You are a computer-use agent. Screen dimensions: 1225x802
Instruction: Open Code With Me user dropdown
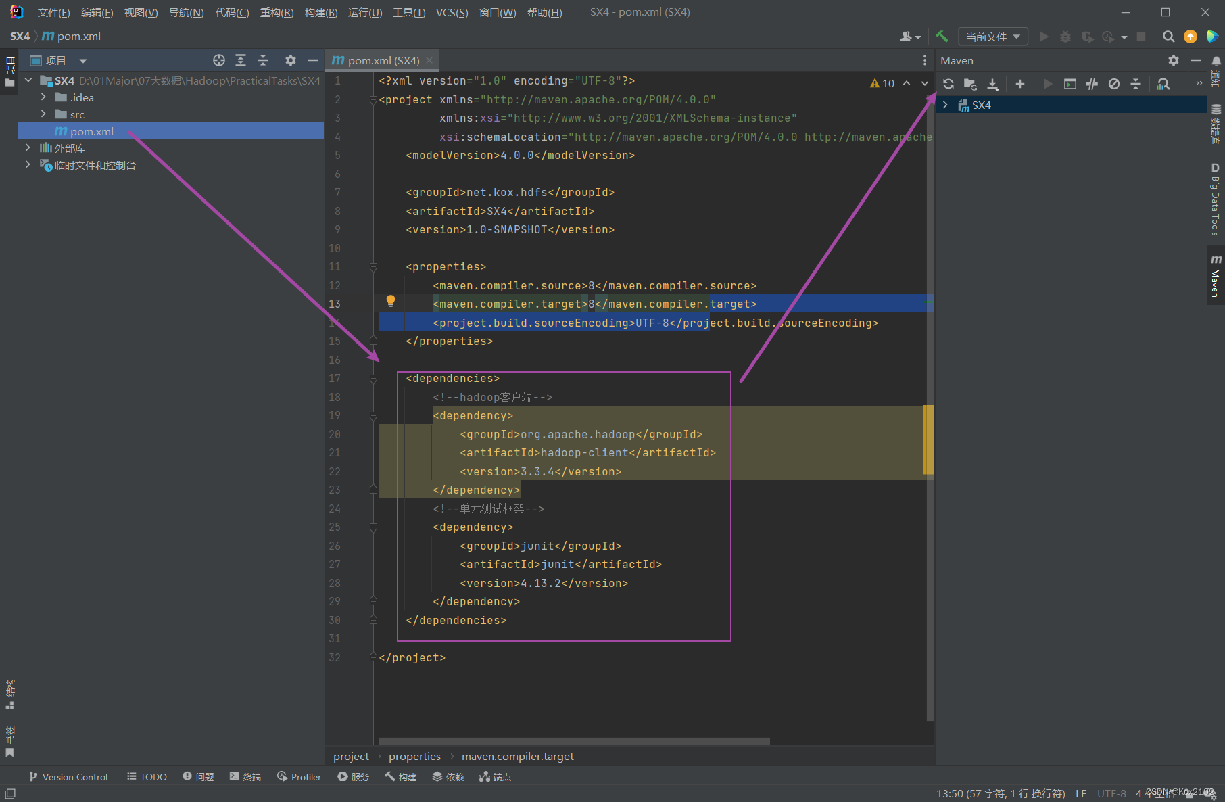pos(910,37)
